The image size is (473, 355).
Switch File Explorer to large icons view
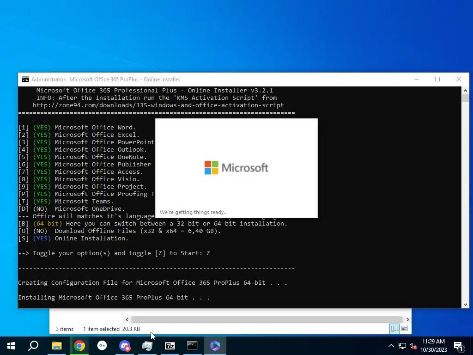(x=405, y=329)
